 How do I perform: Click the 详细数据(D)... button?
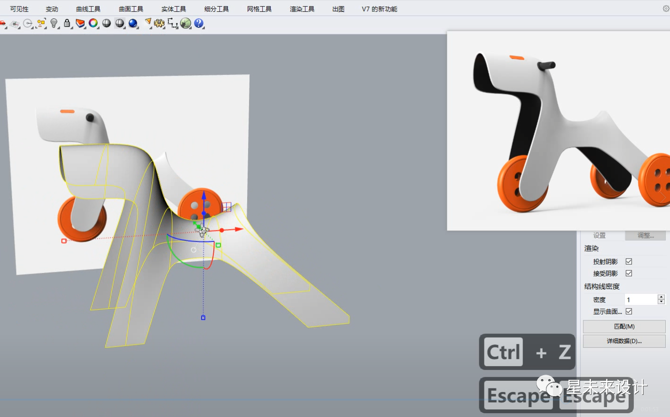624,341
